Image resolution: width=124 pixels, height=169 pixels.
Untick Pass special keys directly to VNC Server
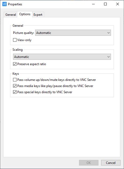pos(15,92)
